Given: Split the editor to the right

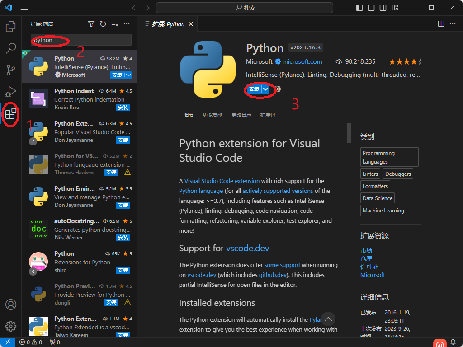Looking at the screenshot, I should click(x=441, y=24).
